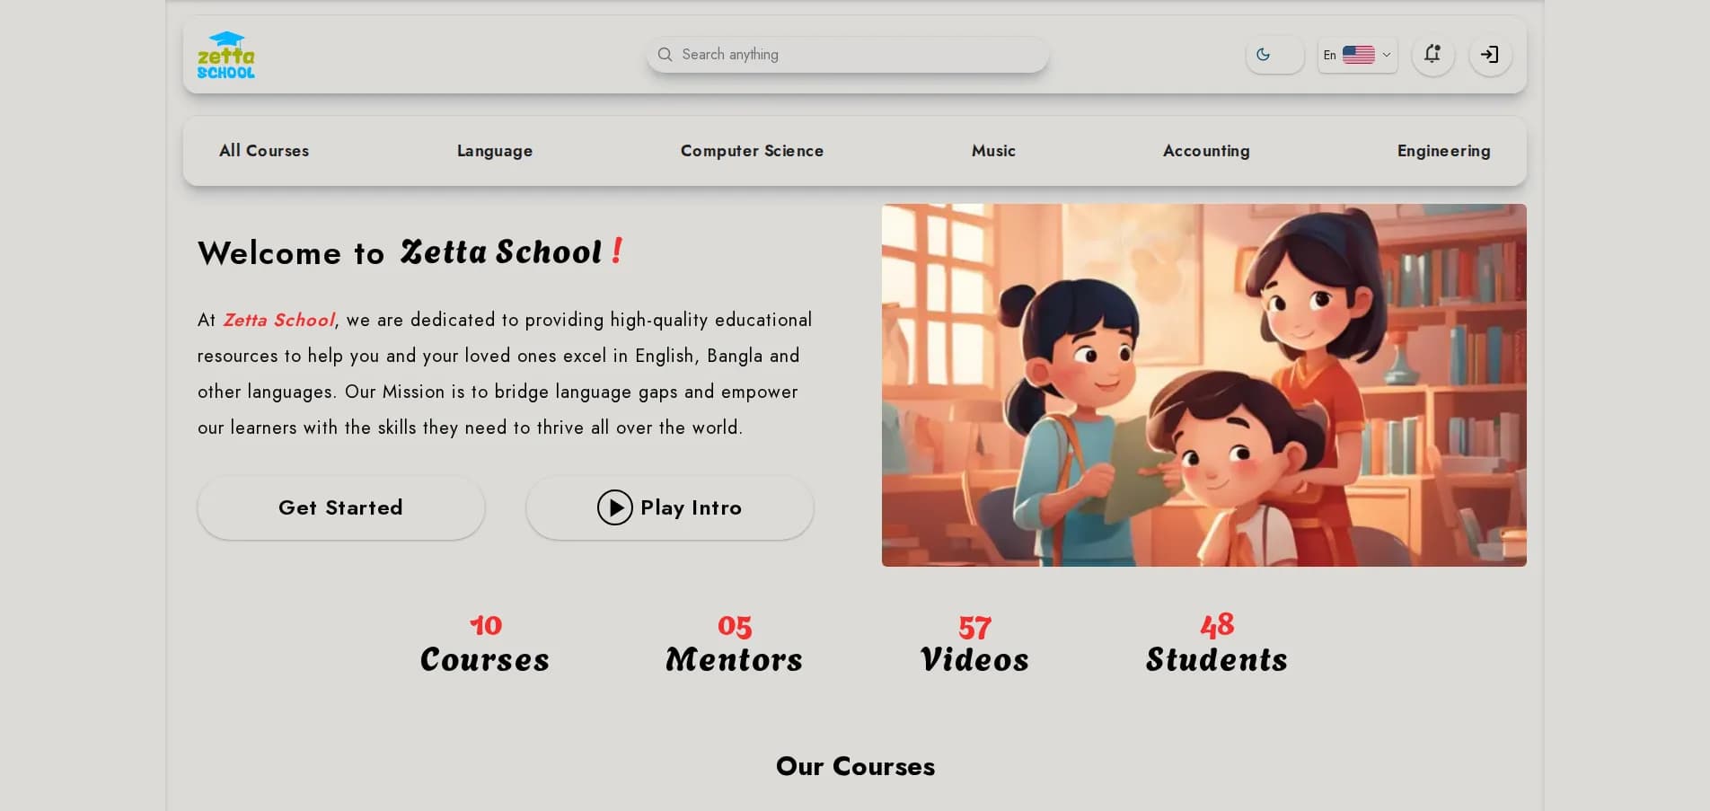The image size is (1710, 811).
Task: Click the 48 Students statistic
Action: tap(1217, 644)
